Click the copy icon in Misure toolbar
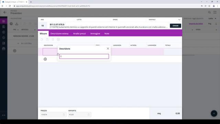 coord(42,40)
